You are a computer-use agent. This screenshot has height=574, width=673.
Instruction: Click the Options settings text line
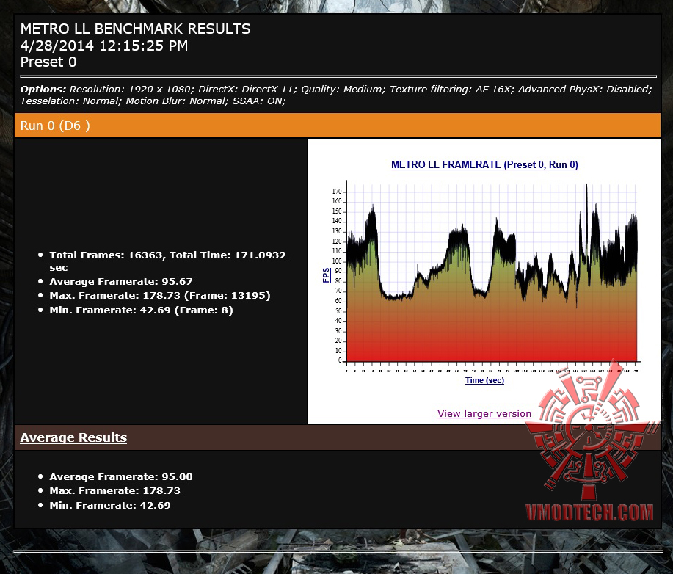[x=336, y=95]
